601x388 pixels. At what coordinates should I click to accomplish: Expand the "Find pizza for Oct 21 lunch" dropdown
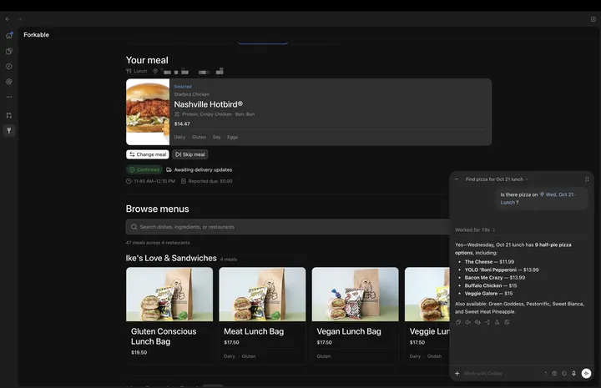[497, 179]
